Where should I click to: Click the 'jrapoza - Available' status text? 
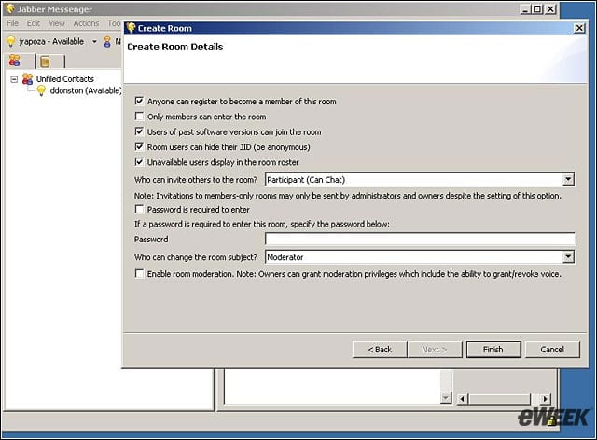(x=51, y=42)
